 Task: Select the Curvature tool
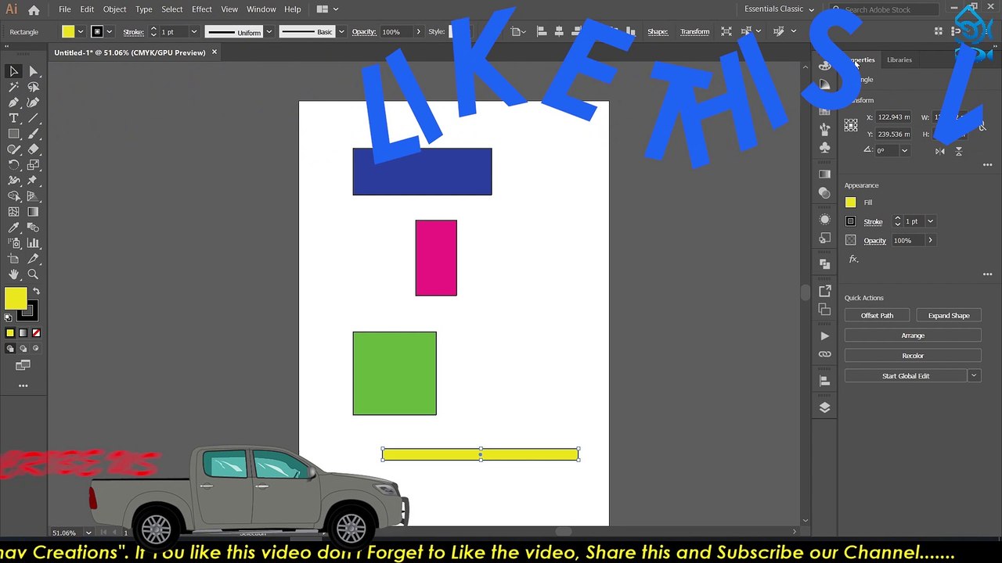coord(33,102)
